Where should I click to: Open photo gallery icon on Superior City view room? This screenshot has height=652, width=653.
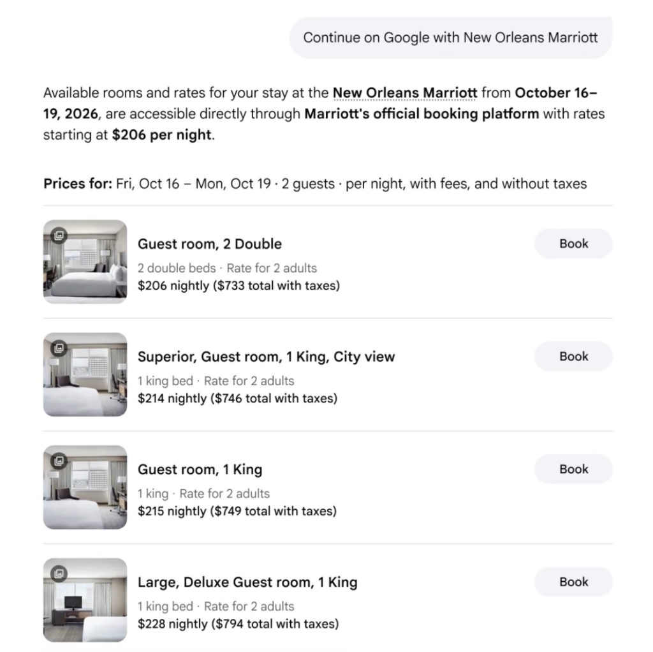click(59, 348)
